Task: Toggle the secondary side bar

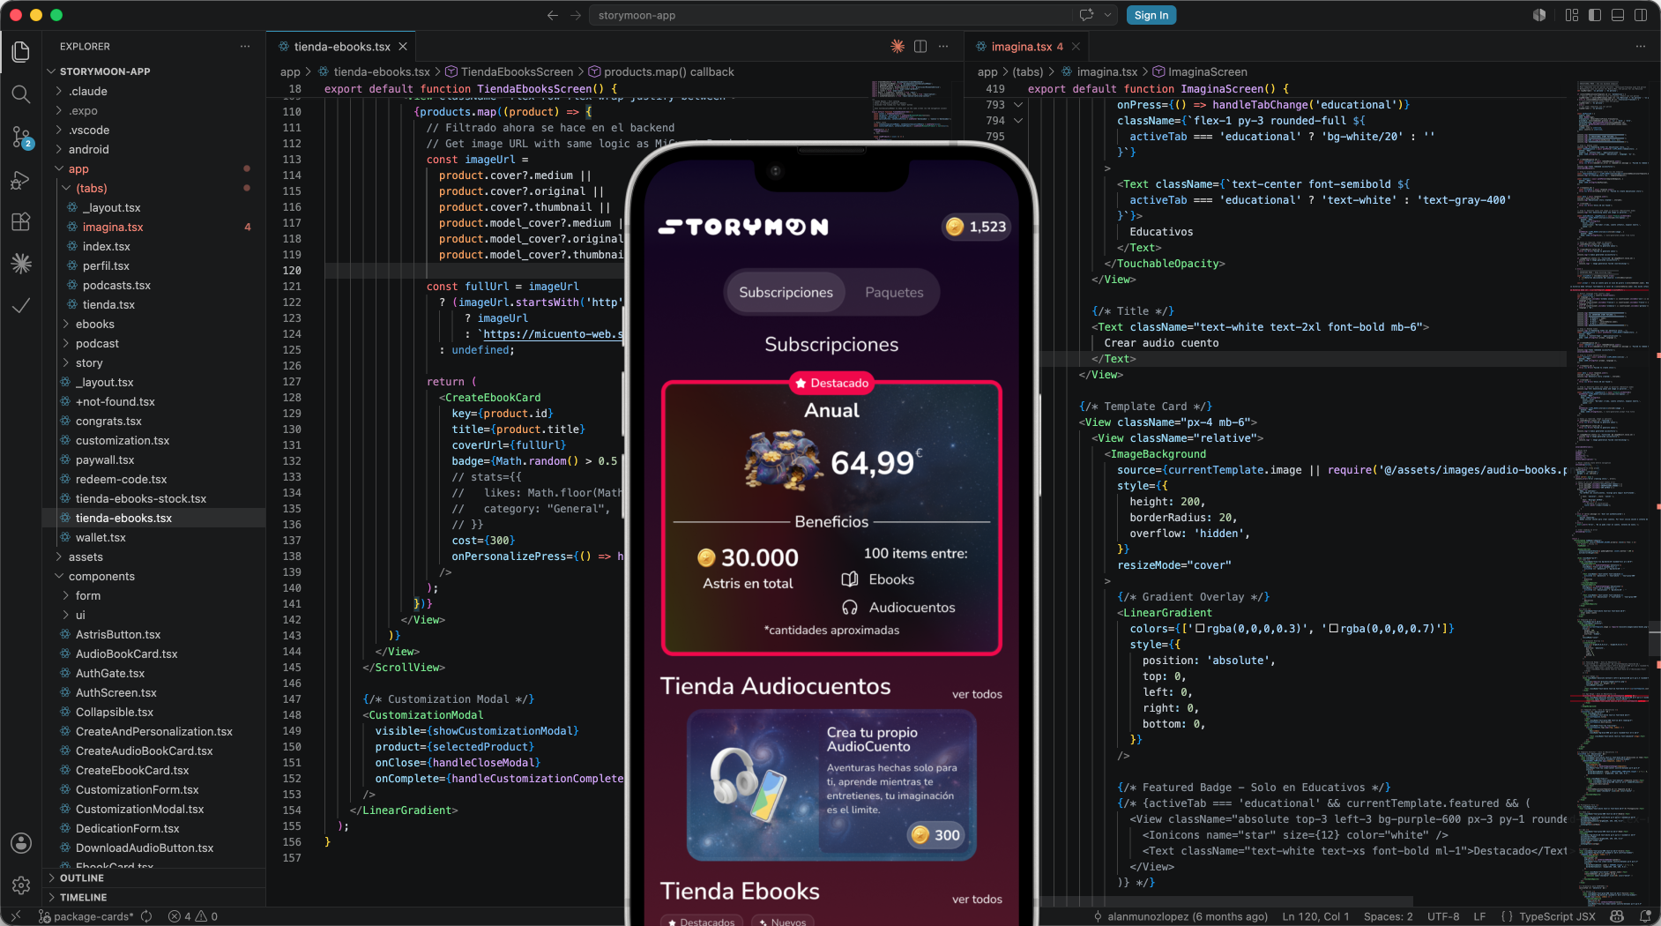Action: pyautogui.click(x=1641, y=15)
